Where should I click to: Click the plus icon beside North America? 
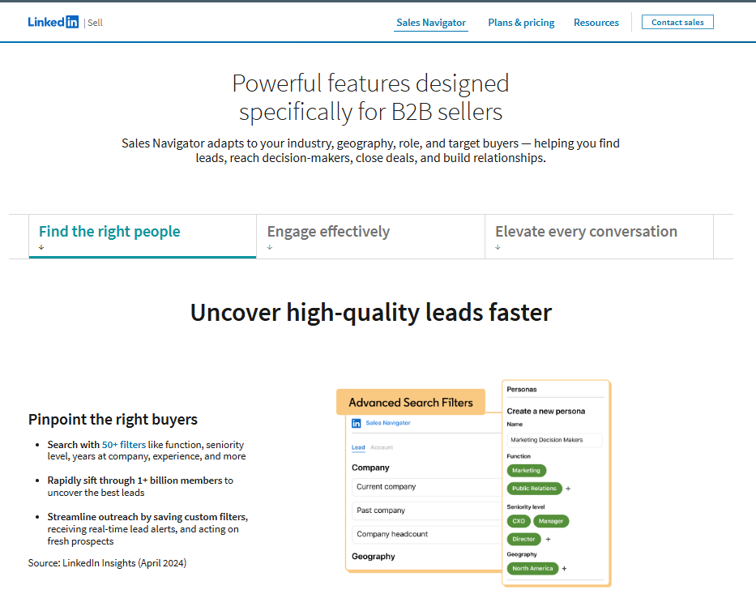(564, 569)
